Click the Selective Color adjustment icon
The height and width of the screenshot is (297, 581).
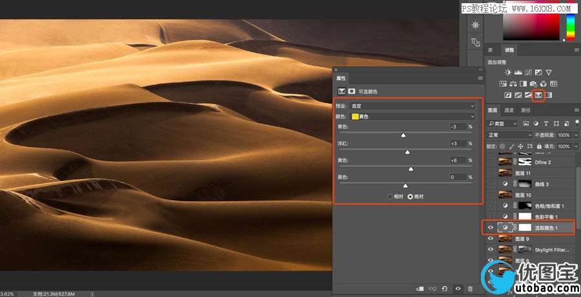click(x=538, y=95)
